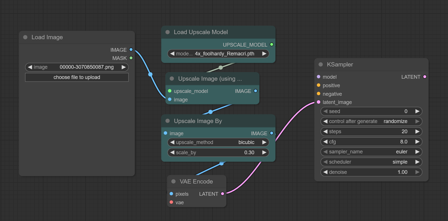Click the KSampler latent_image input socket
Viewport: 448px width, 221px height.
click(x=318, y=102)
